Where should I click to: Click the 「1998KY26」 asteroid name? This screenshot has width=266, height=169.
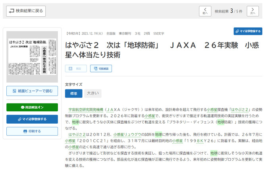(x=200, y=141)
